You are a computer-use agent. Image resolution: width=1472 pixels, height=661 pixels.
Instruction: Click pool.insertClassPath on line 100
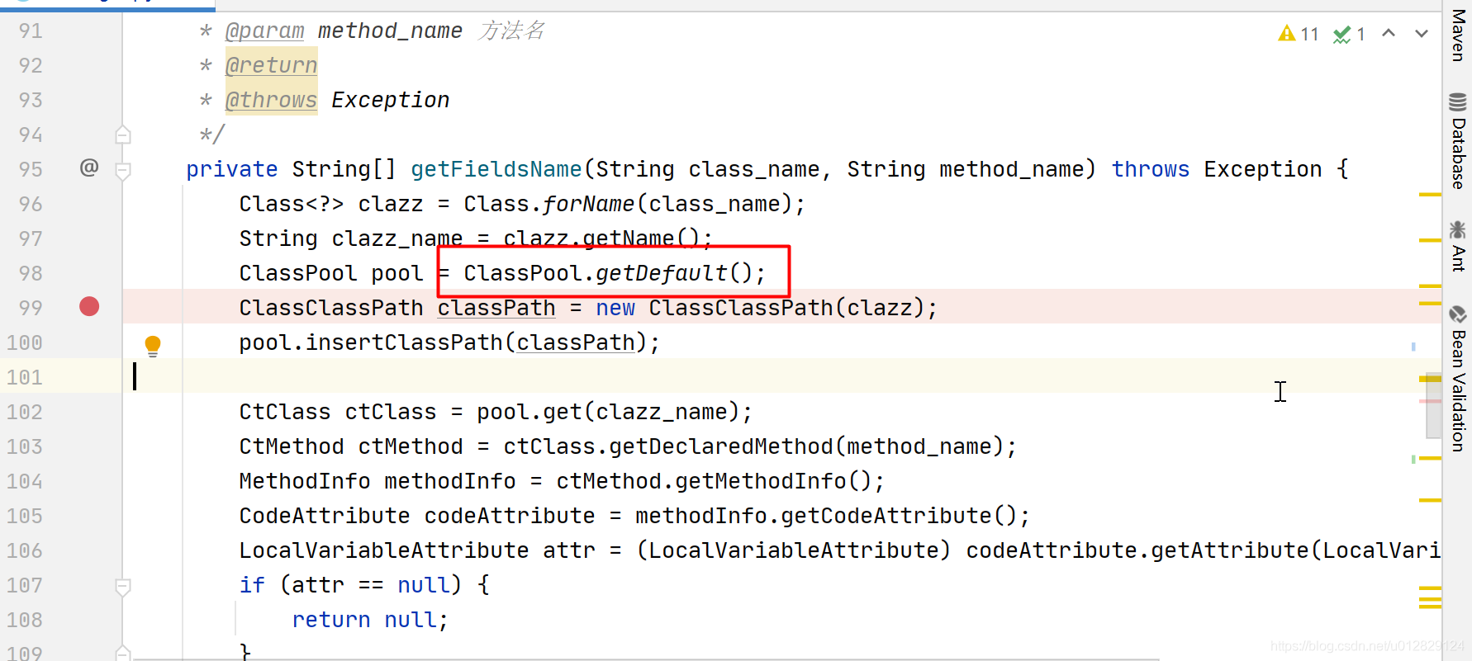[371, 342]
